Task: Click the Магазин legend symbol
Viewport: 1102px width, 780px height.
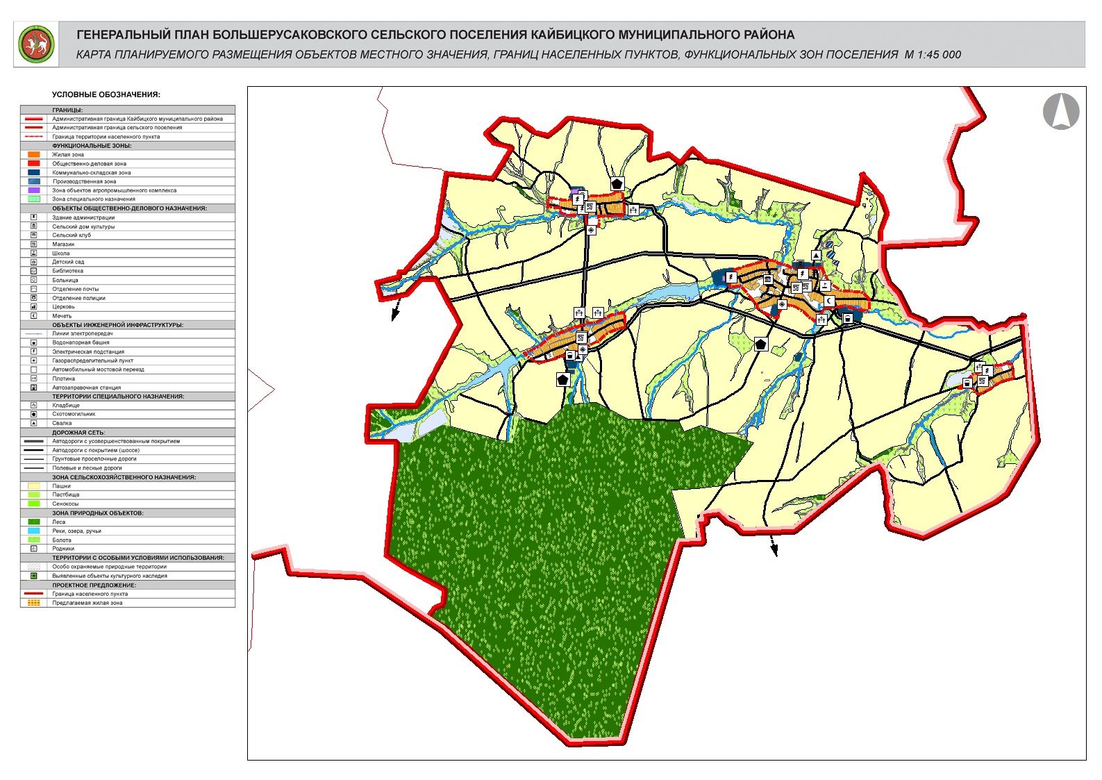Action: point(33,244)
